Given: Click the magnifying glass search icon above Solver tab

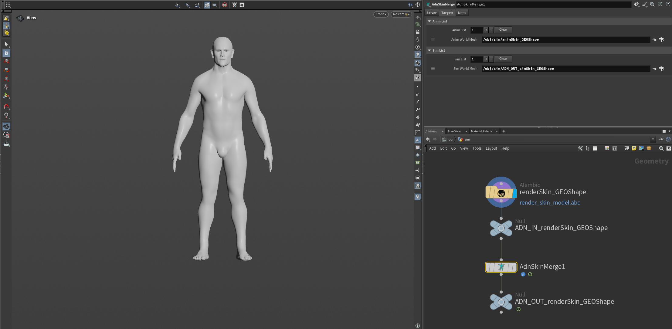Looking at the screenshot, I should pyautogui.click(x=652, y=4).
